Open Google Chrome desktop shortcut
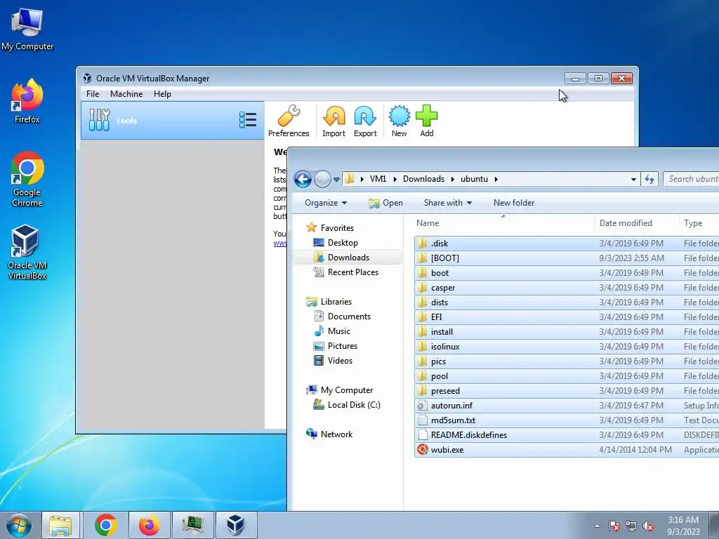This screenshot has width=719, height=539. [27, 179]
